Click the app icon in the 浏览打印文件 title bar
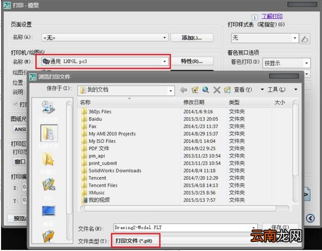 coord(33,77)
